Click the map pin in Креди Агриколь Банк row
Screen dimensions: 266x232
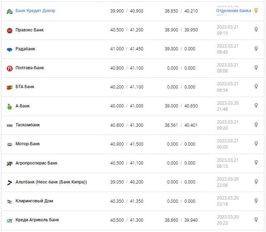click(256, 220)
